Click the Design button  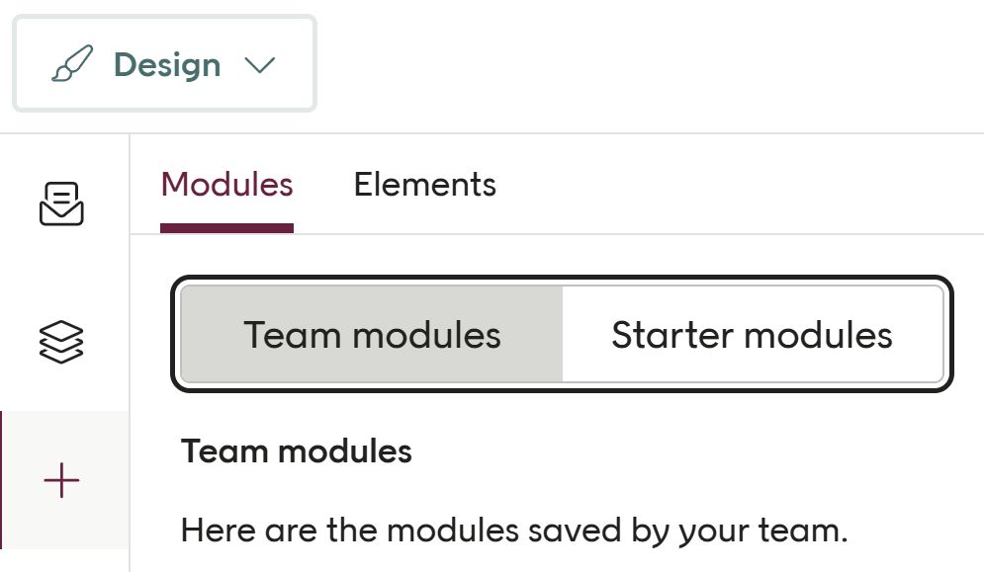point(164,63)
